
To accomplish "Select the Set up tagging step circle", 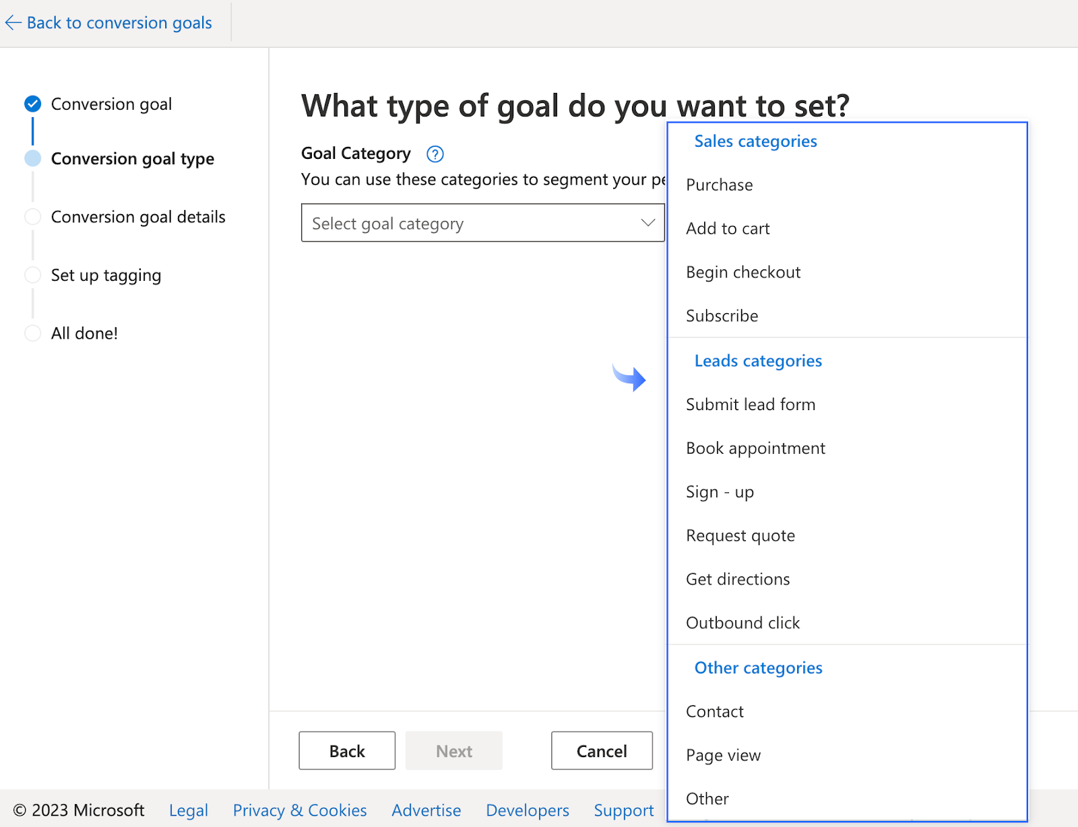I will pyautogui.click(x=32, y=275).
